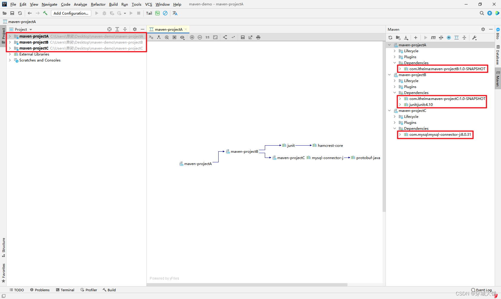Switch to maven-projectA diagram tab
Viewport: 501px width, 299px height.
coord(168,29)
